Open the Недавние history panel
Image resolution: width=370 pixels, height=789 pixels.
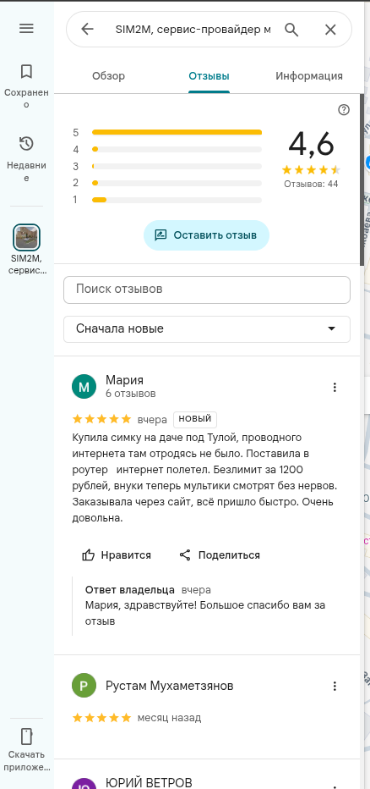click(x=26, y=157)
